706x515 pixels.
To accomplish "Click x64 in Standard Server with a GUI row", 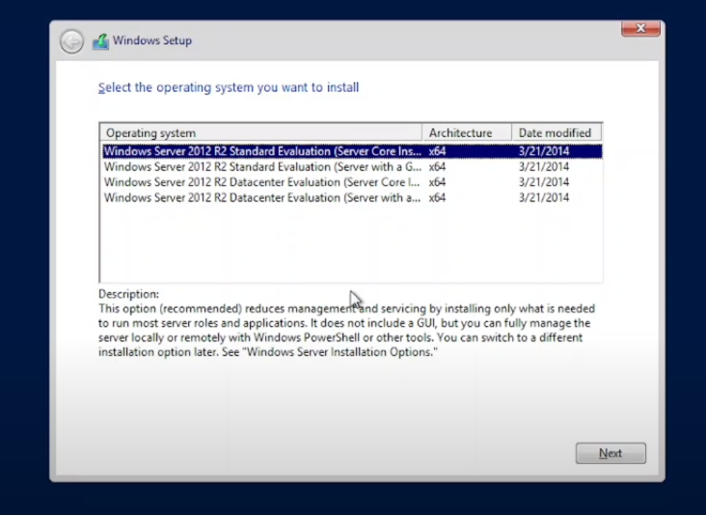I will click(437, 167).
